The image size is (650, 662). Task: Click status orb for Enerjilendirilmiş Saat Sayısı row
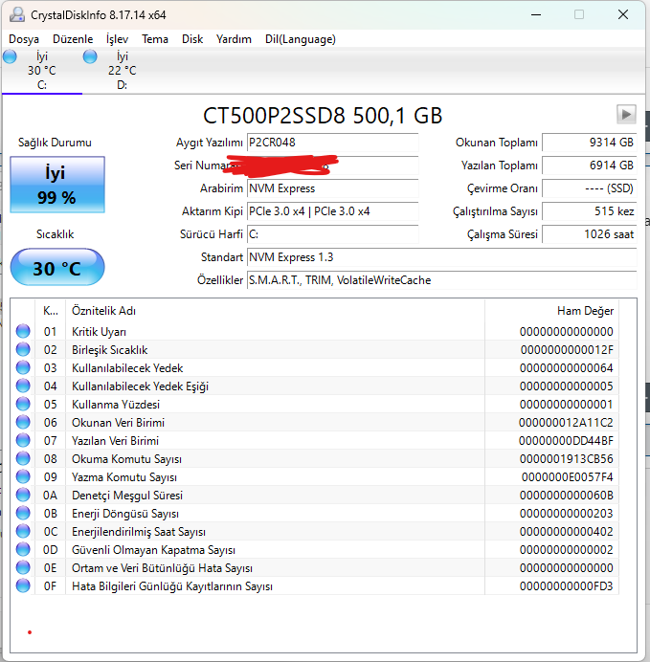[23, 531]
